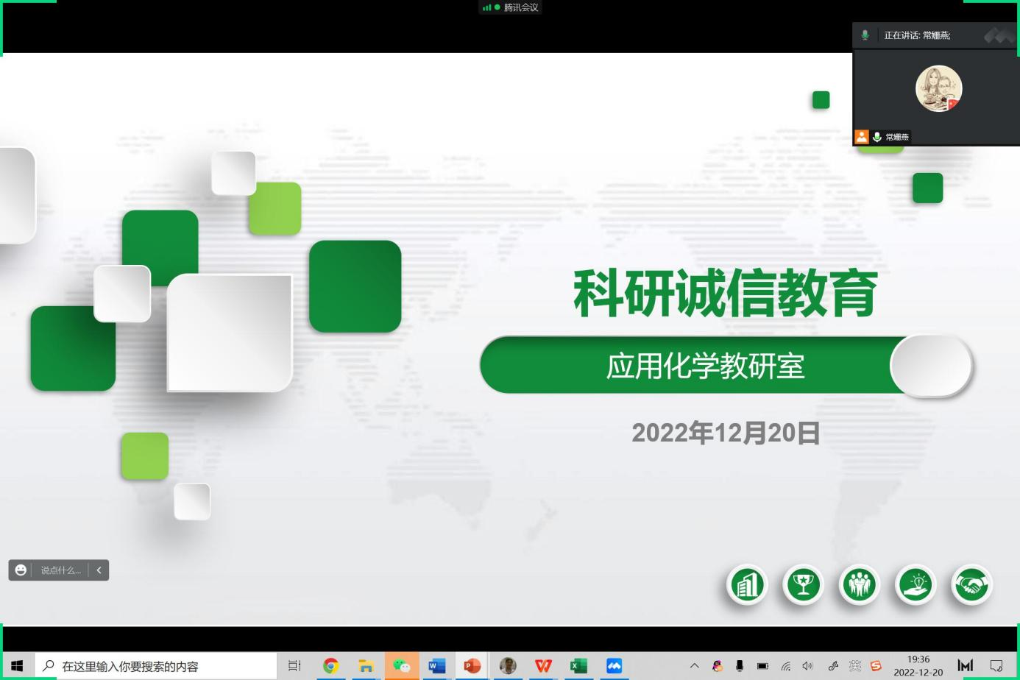The width and height of the screenshot is (1020, 680).
Task: Click the green handshake icon on the slide
Action: point(971,585)
